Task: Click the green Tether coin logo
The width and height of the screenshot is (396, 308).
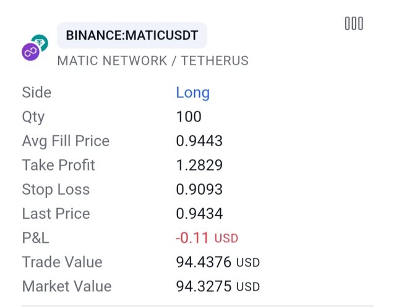Action: pyautogui.click(x=41, y=42)
